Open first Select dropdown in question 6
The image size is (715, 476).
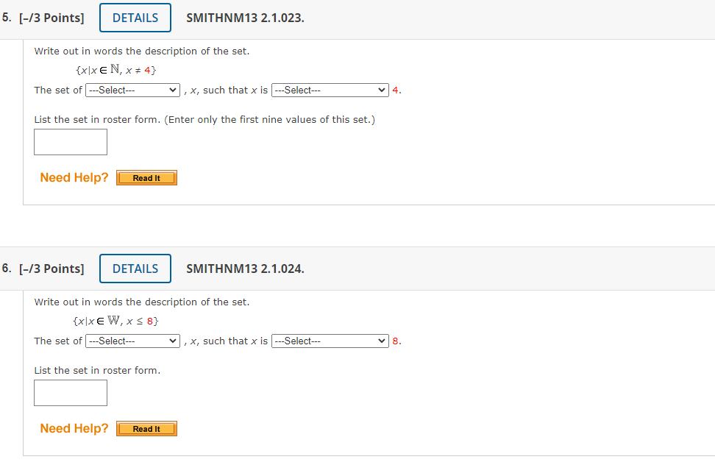pos(132,341)
